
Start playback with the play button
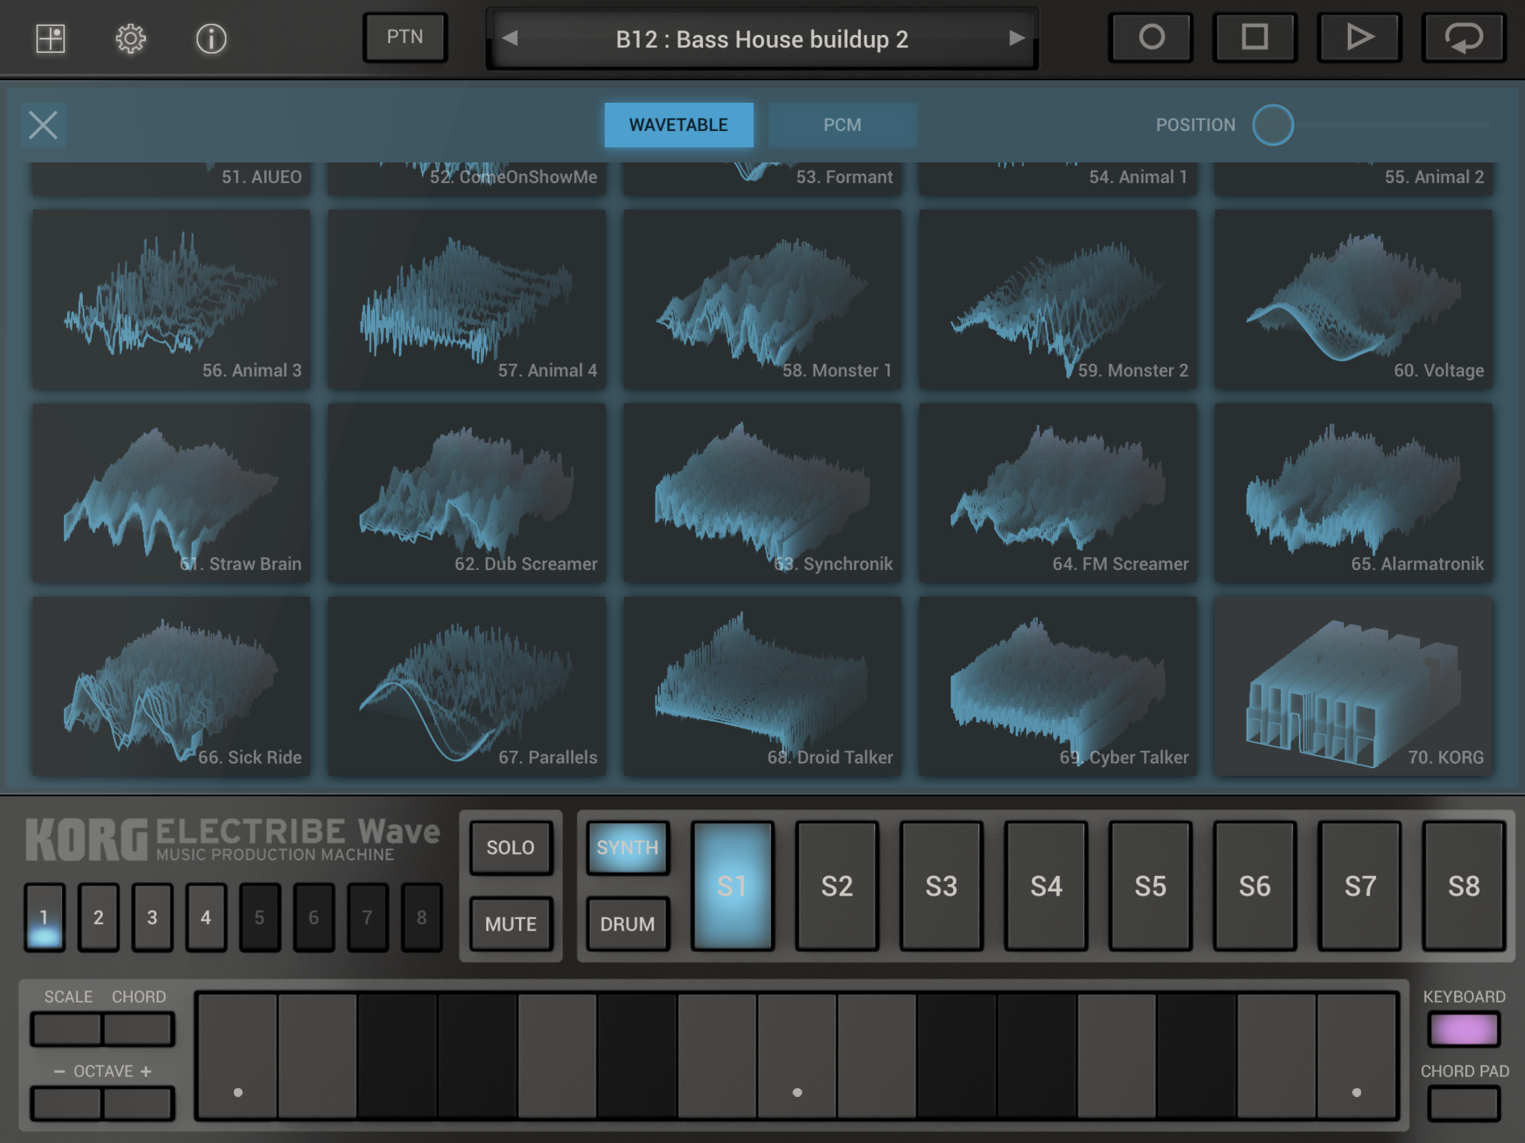click(1359, 37)
